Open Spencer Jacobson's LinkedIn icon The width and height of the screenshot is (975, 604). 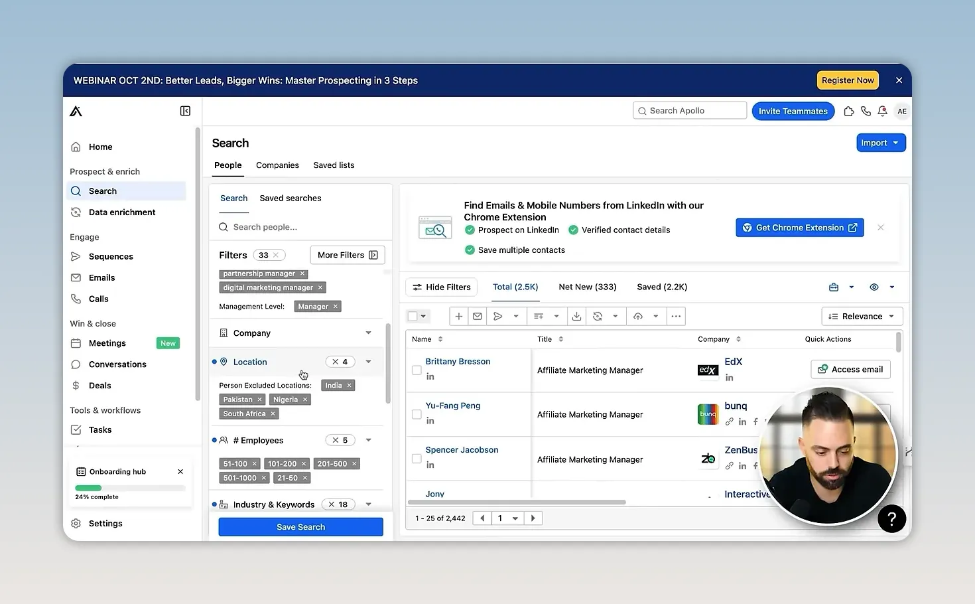430,465
